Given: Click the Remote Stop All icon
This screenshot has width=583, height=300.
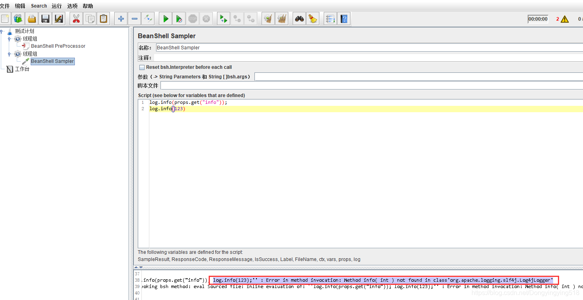Looking at the screenshot, I should tap(237, 19).
